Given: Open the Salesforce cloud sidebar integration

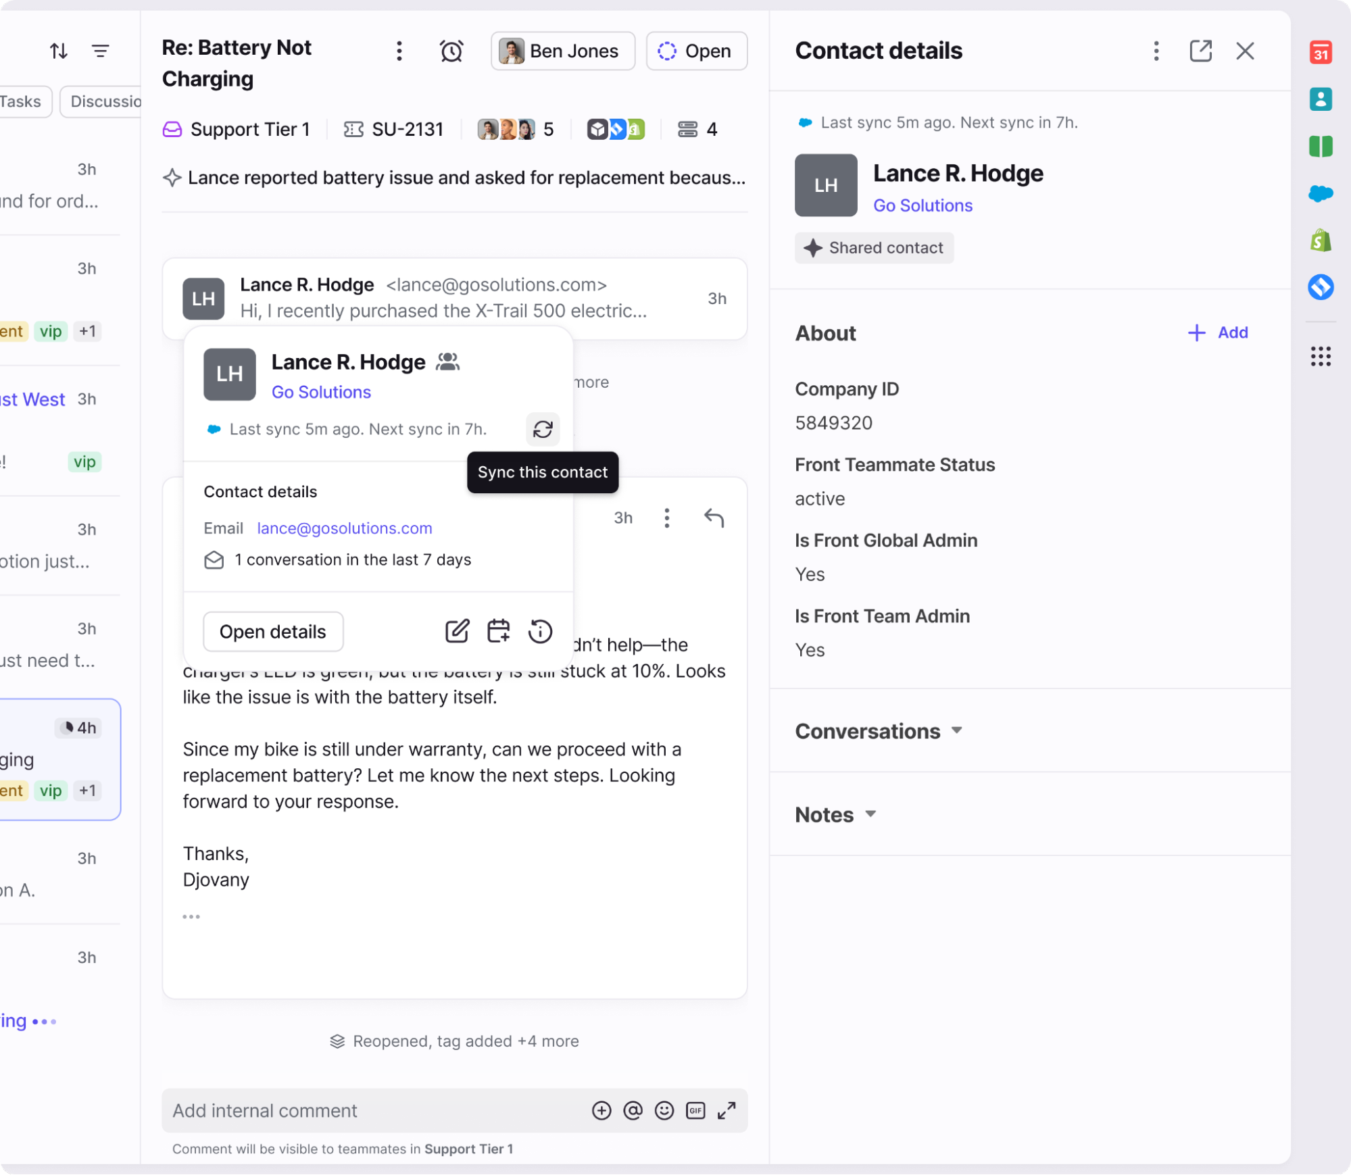Looking at the screenshot, I should (1320, 194).
